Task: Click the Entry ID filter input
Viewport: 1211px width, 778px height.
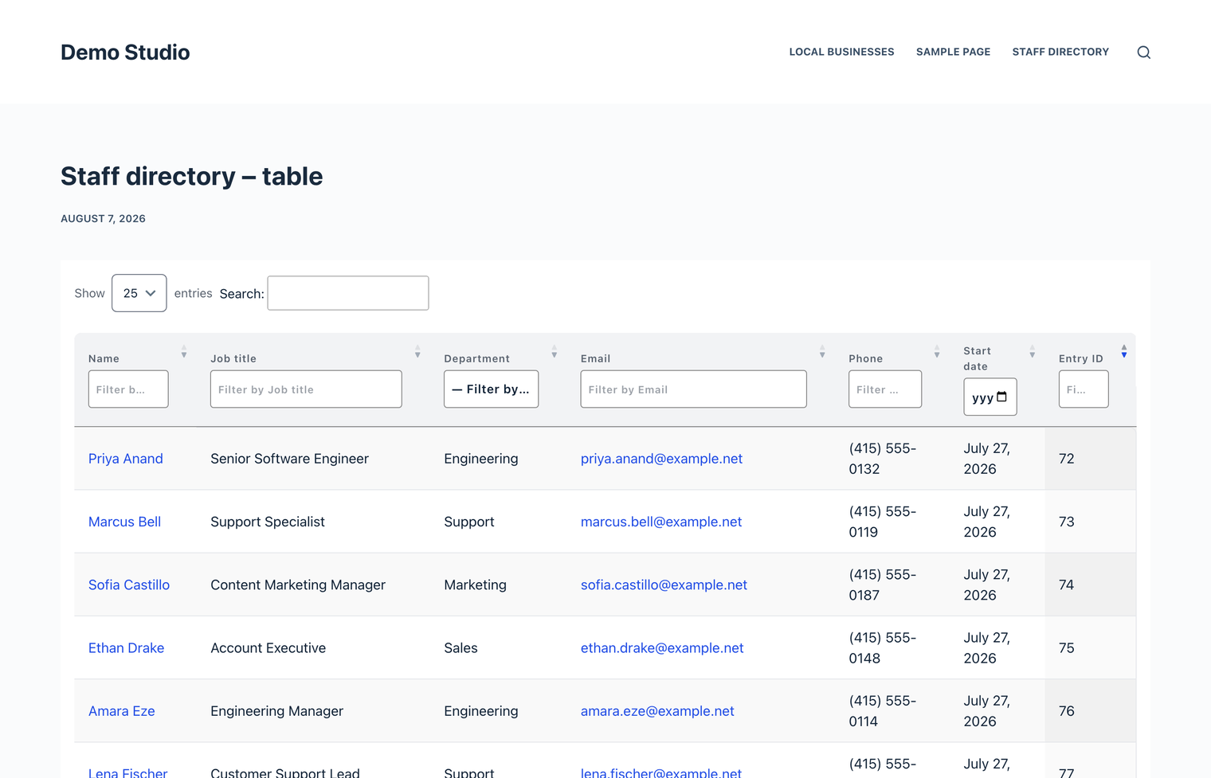Action: 1084,389
